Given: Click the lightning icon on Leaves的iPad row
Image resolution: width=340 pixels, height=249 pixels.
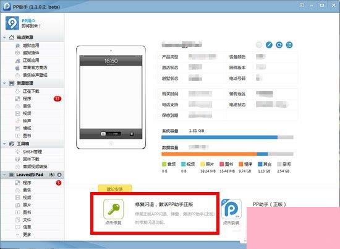Looking at the screenshot, I should point(52,175).
